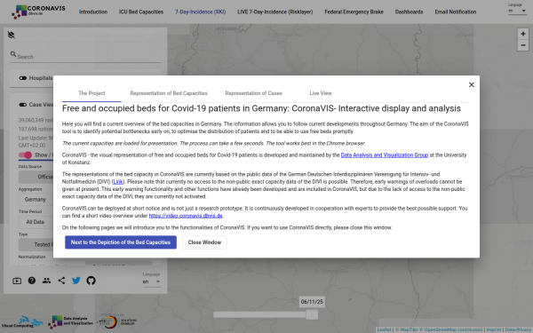This screenshot has width=533, height=333.
Task: Toggle the pink Show switch
Action: [25, 155]
